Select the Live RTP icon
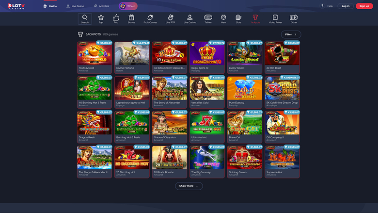This screenshot has width=378, height=213. tap(170, 19)
